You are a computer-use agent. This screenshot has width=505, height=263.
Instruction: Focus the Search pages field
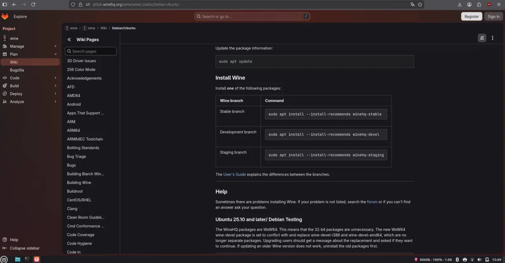pos(91,51)
